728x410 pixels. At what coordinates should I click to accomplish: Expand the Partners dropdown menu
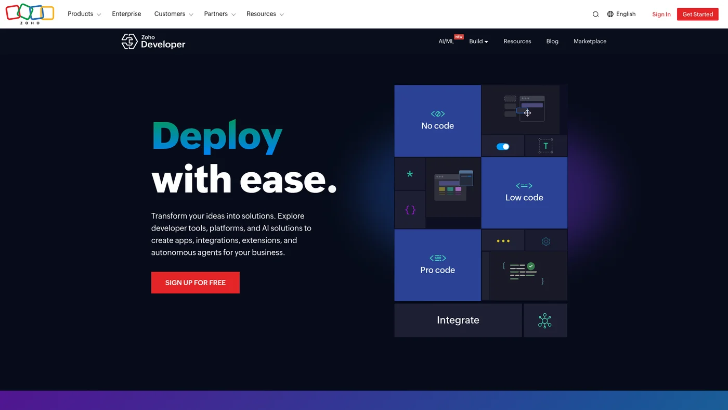[x=220, y=14]
